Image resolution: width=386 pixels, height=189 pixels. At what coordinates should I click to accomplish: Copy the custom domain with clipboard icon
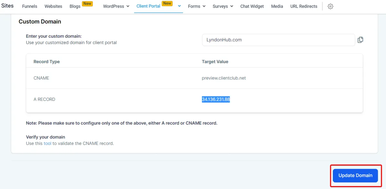pos(360,40)
